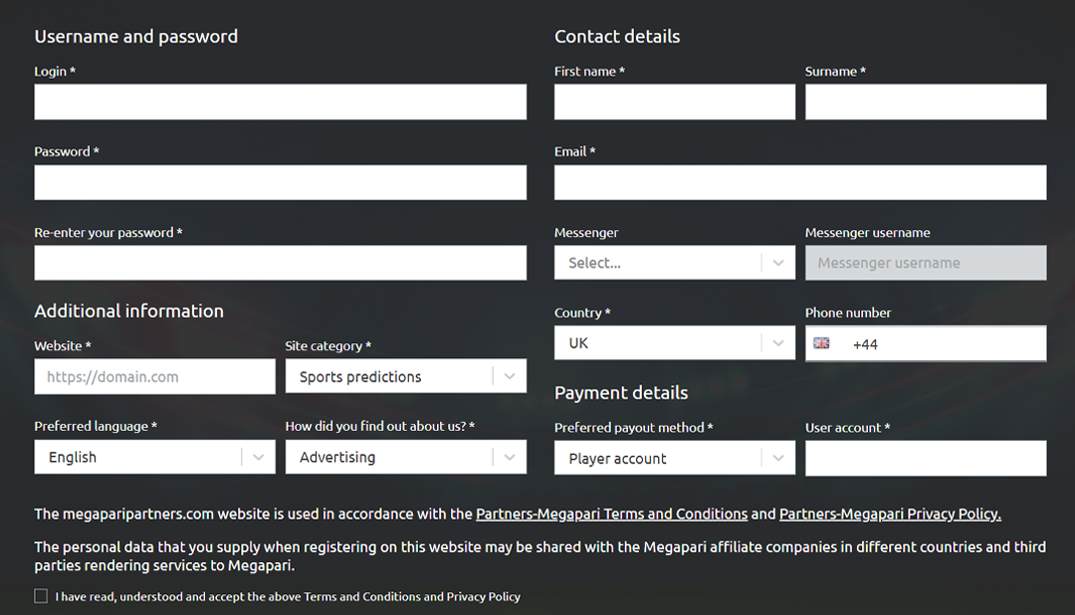Open Partners-Megapari Terms and Conditions link
Image resolution: width=1075 pixels, height=615 pixels.
click(611, 514)
